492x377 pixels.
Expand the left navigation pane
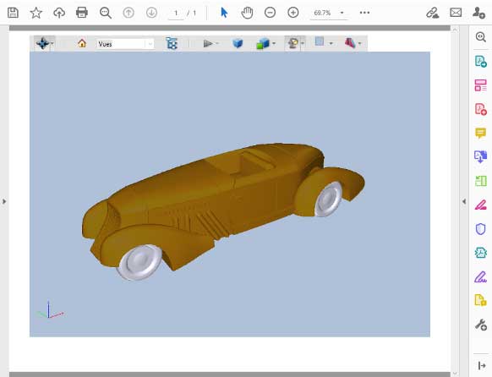coord(4,201)
